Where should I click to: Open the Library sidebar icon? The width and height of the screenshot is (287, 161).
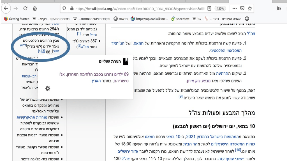click(x=279, y=9)
